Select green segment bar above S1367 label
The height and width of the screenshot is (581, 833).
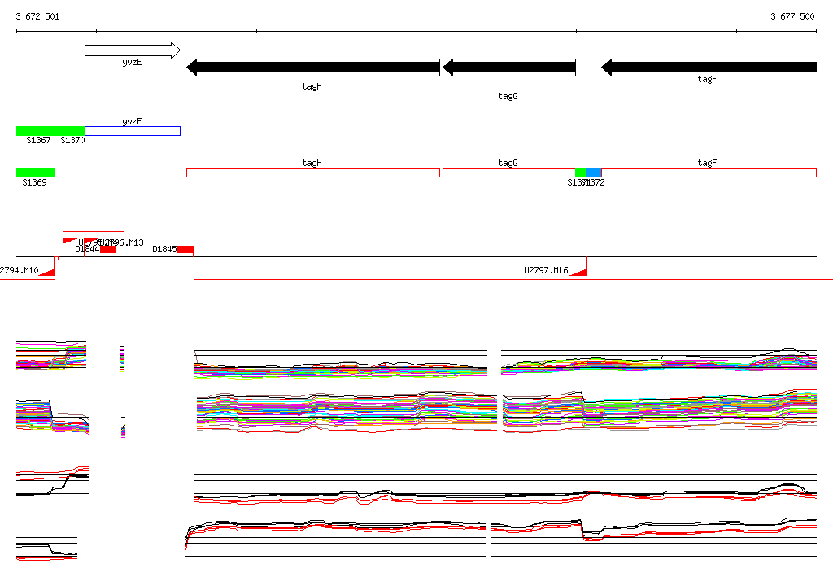(50, 131)
